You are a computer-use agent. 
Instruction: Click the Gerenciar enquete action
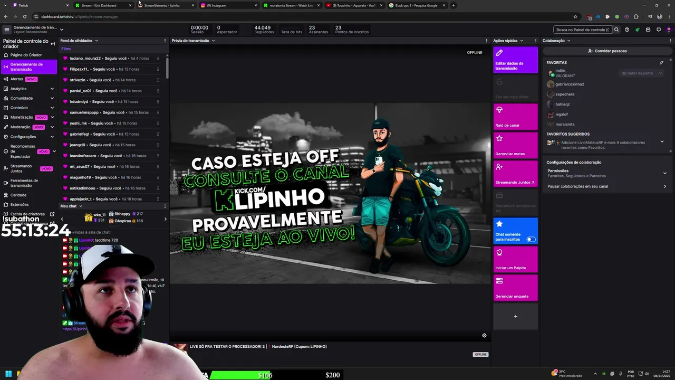(516, 288)
